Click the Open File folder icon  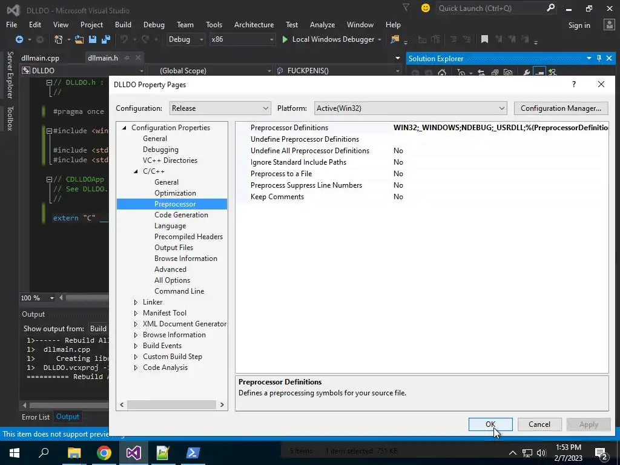click(x=79, y=39)
